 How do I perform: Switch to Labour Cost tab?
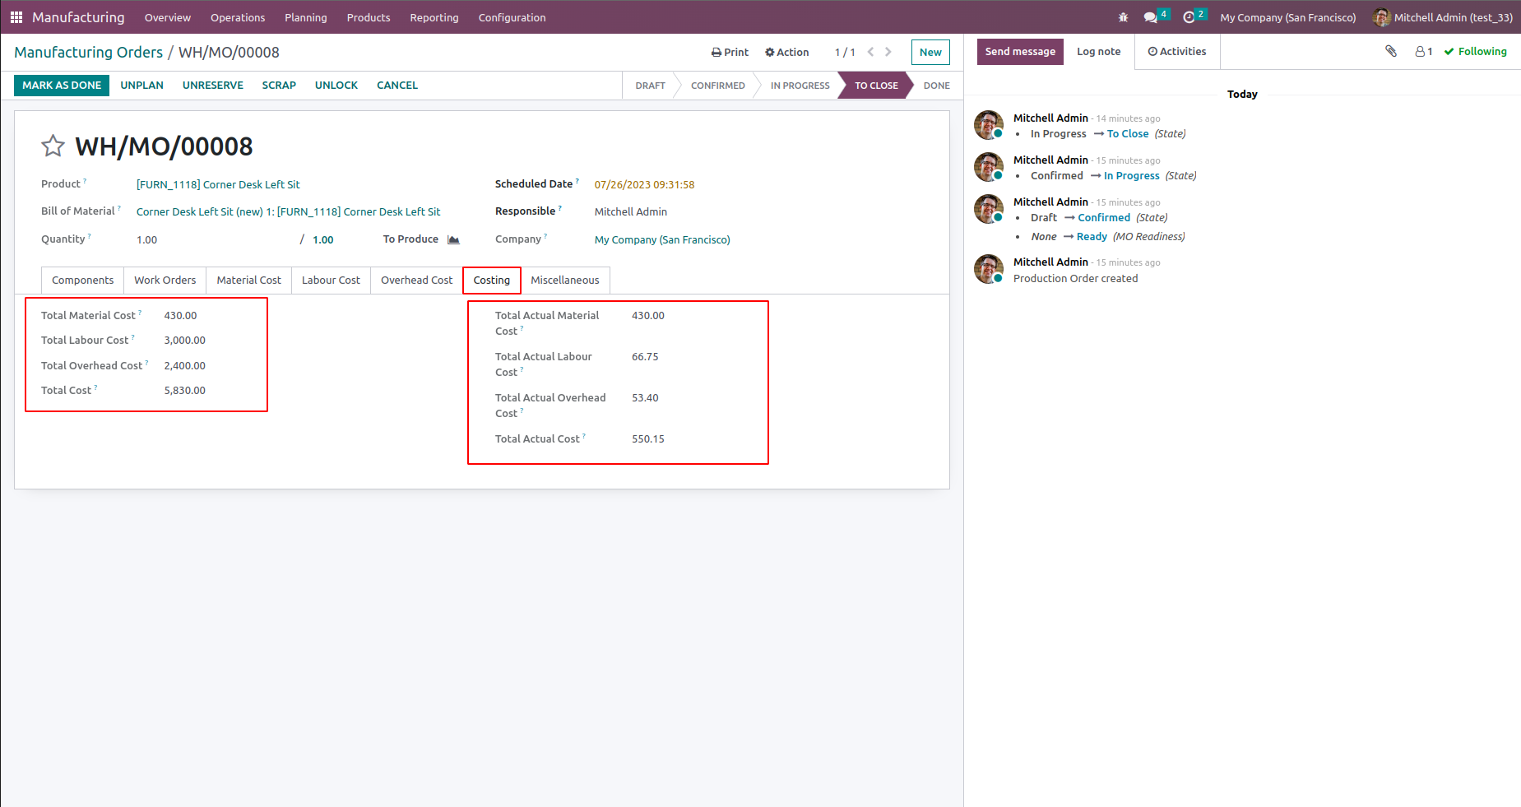click(331, 281)
